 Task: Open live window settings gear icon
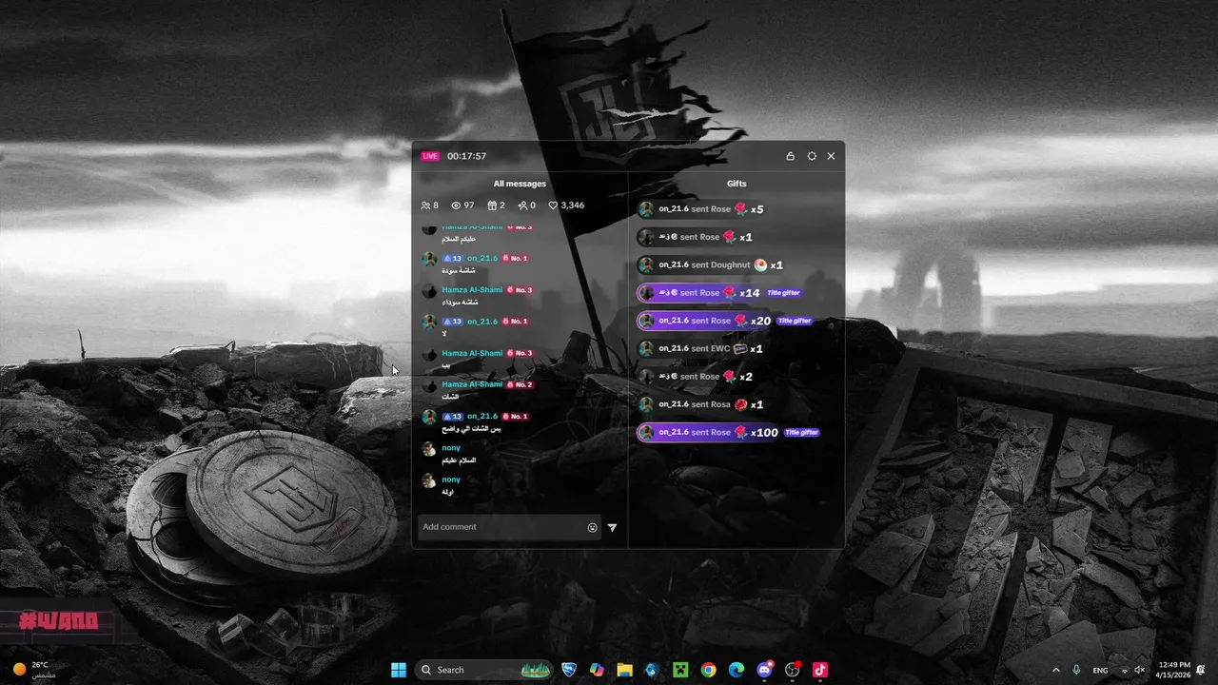pos(812,156)
